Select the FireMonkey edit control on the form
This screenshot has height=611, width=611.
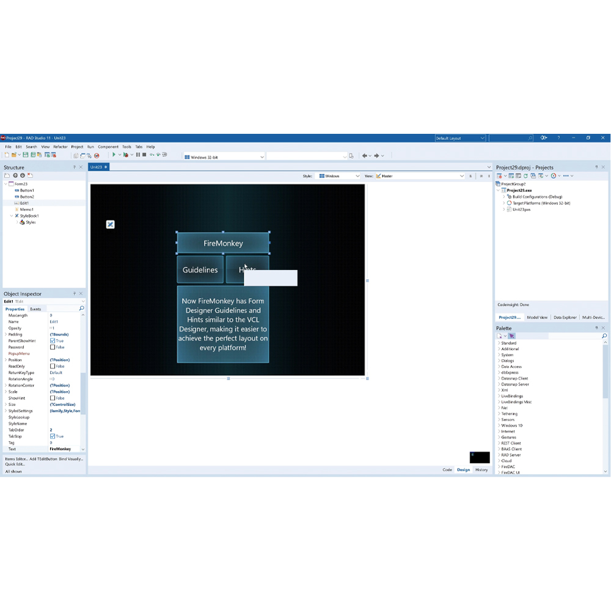(x=223, y=243)
